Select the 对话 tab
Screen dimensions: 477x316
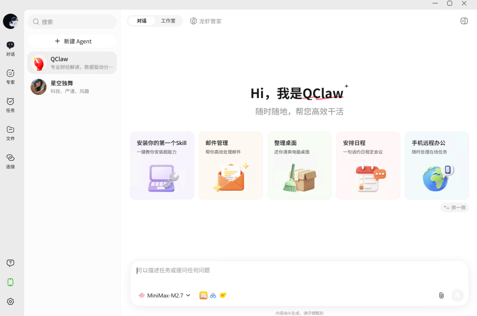pyautogui.click(x=142, y=21)
